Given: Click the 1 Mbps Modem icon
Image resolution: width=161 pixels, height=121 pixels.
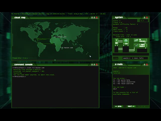Looking at the screenshot, I should [140, 45].
